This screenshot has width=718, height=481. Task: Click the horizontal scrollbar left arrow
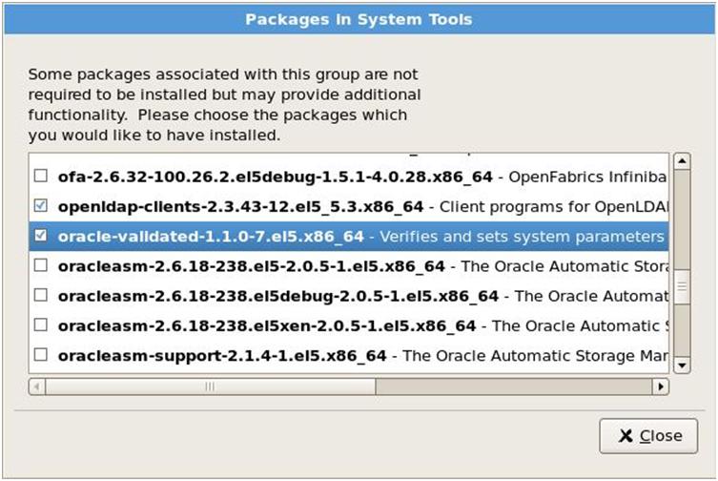coord(36,387)
